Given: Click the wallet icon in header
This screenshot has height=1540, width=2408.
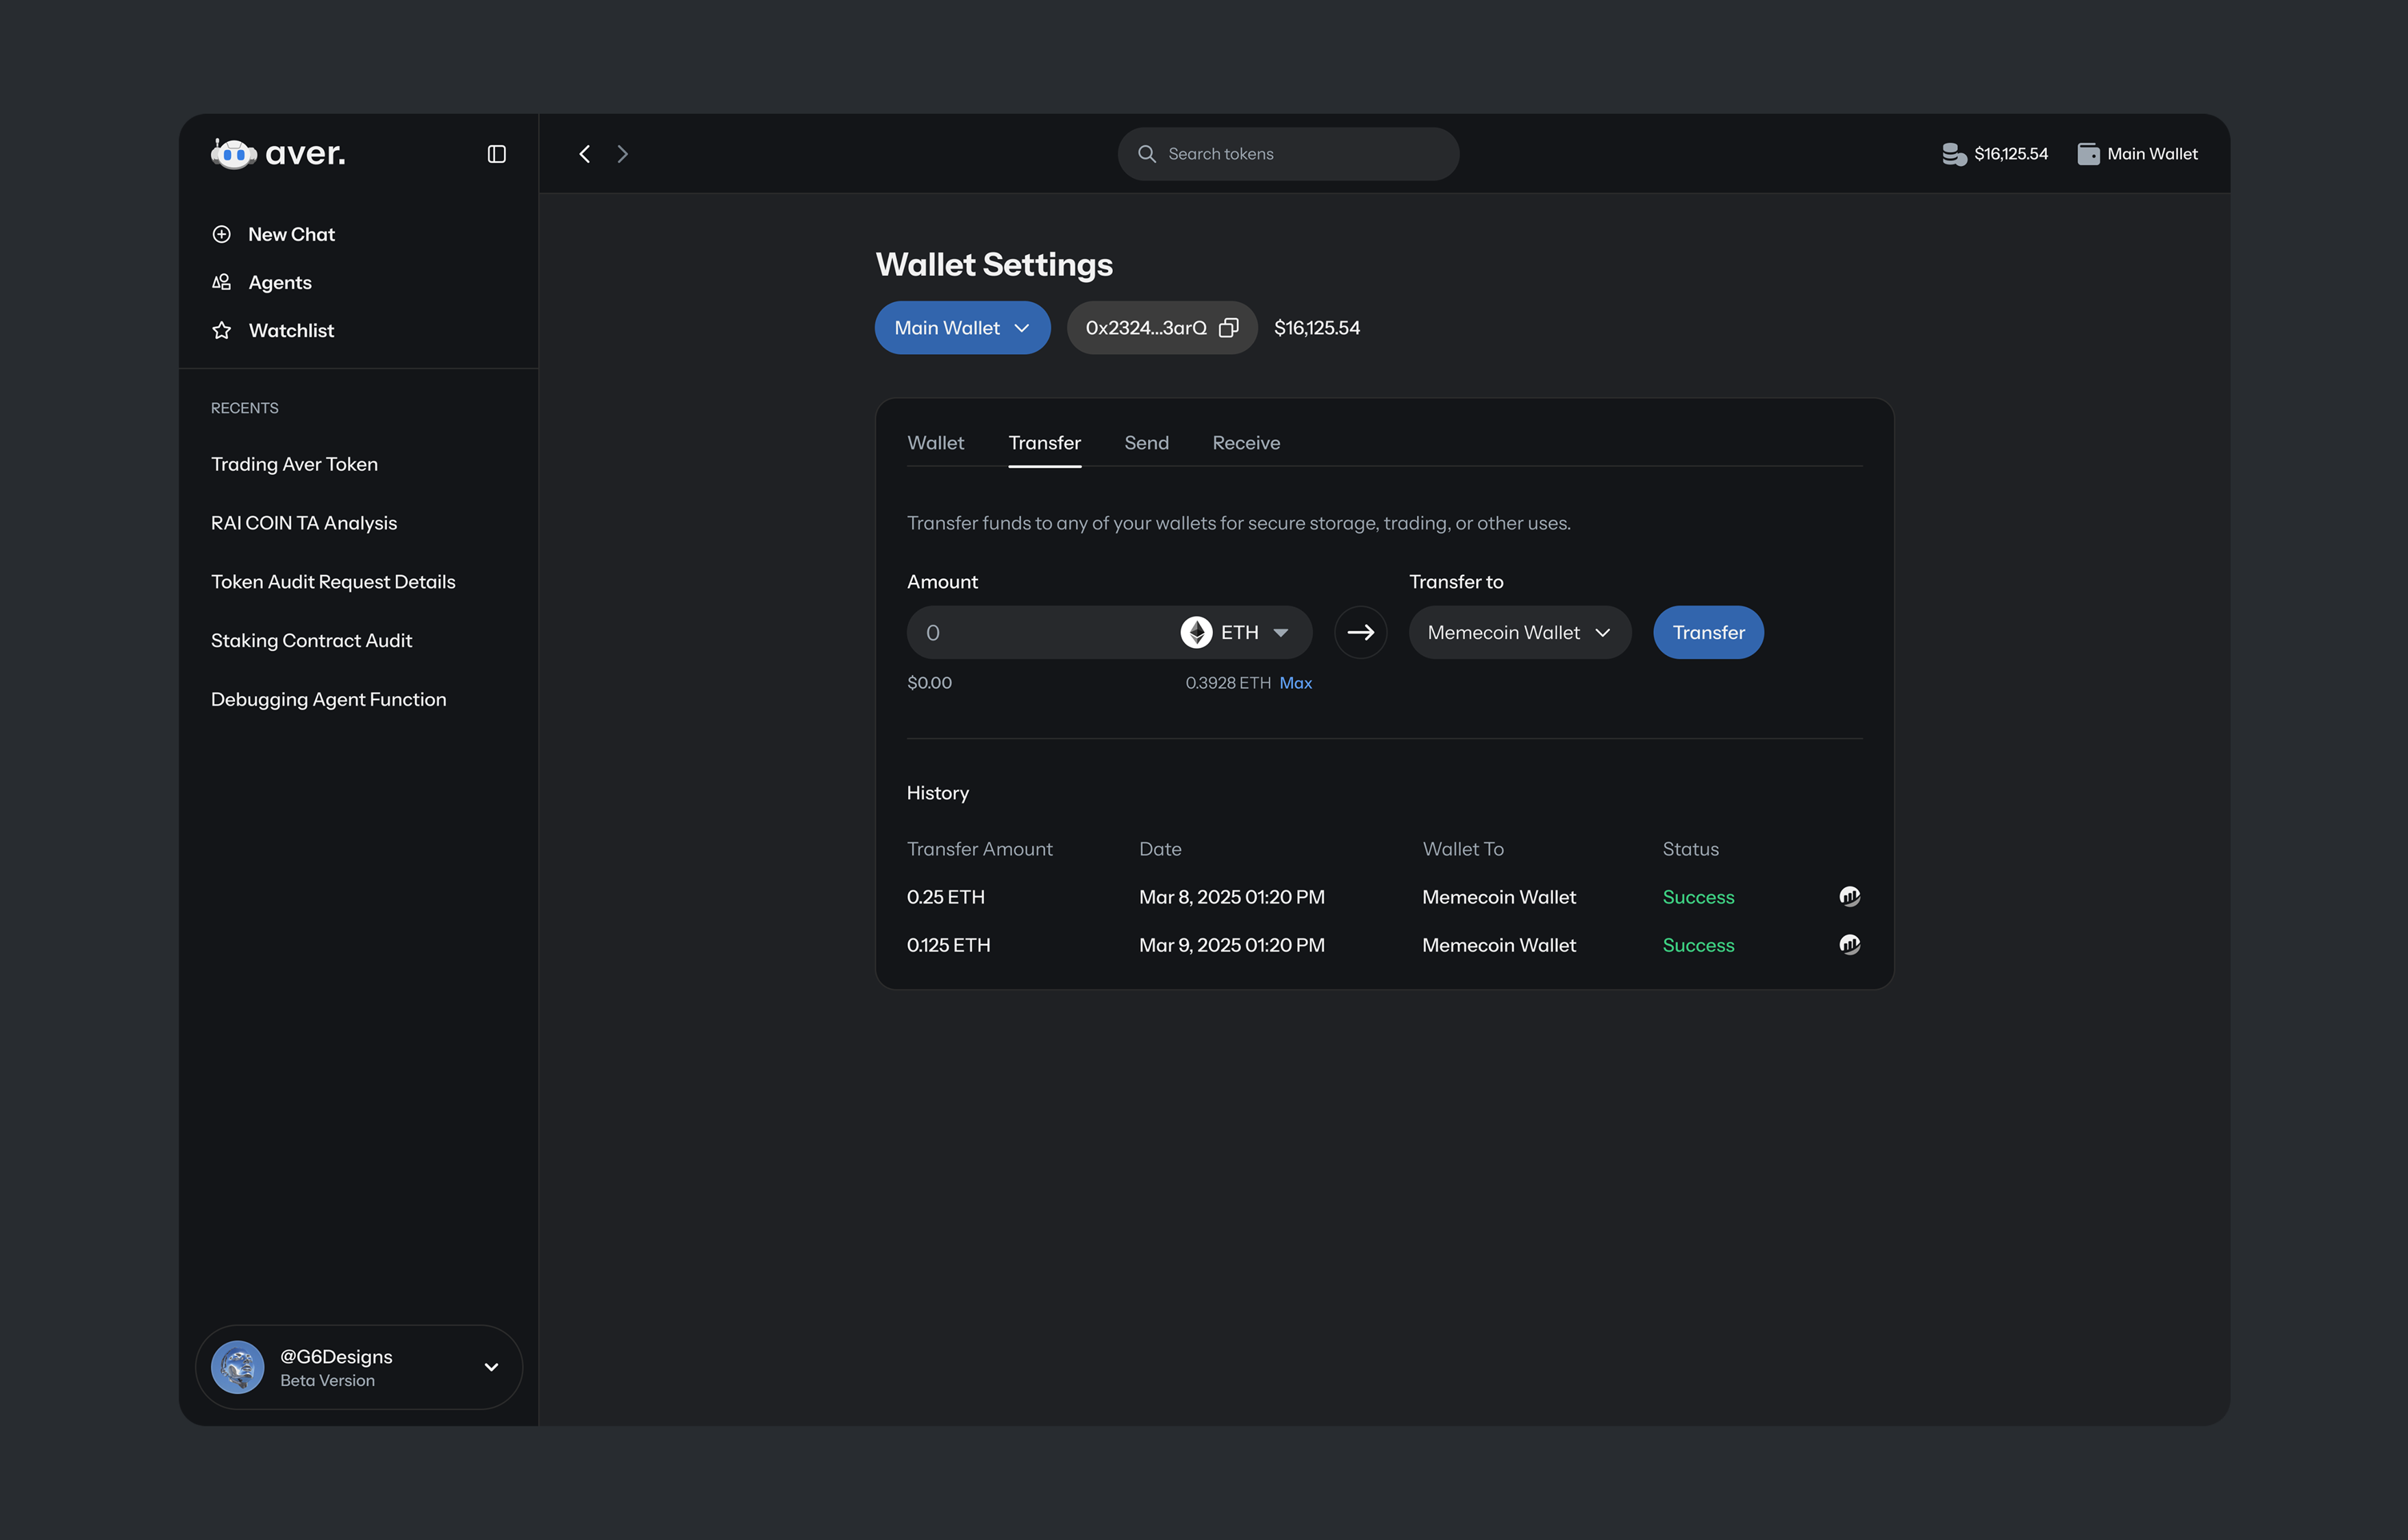Looking at the screenshot, I should tap(2088, 154).
